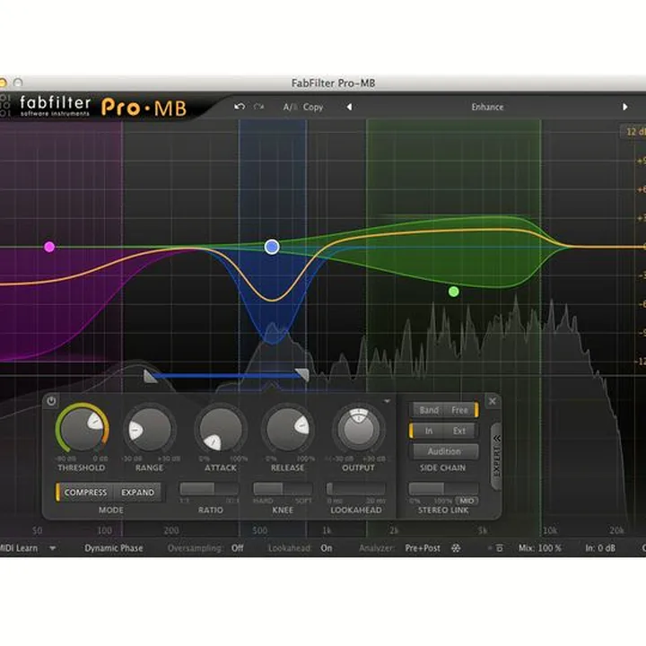Select Compress mode

[85, 493]
